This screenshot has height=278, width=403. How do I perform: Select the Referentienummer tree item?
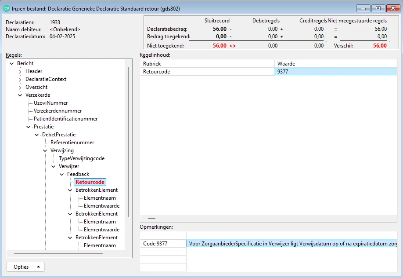click(72, 143)
